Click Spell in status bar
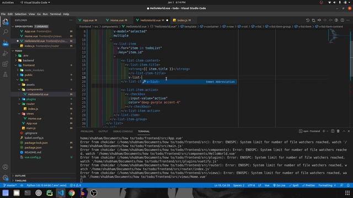 click(x=294, y=185)
